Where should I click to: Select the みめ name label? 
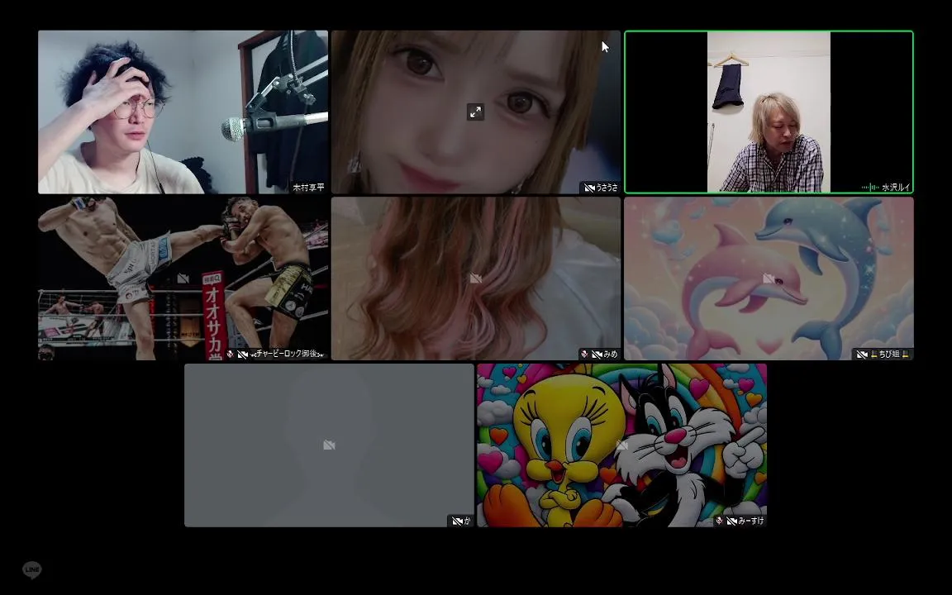[610, 354]
